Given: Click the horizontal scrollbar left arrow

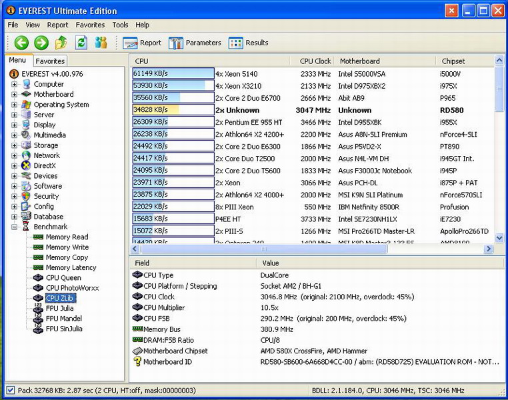Looking at the screenshot, I should coord(135,249).
